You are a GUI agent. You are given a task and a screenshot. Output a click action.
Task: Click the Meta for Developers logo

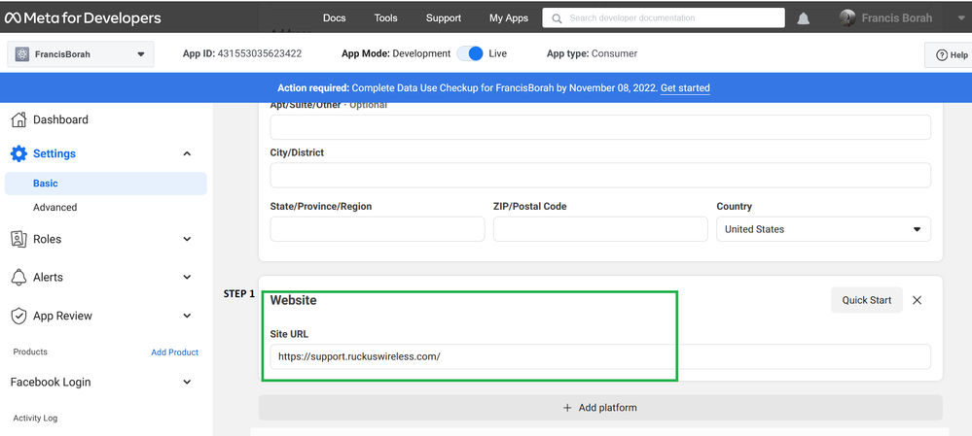click(83, 18)
